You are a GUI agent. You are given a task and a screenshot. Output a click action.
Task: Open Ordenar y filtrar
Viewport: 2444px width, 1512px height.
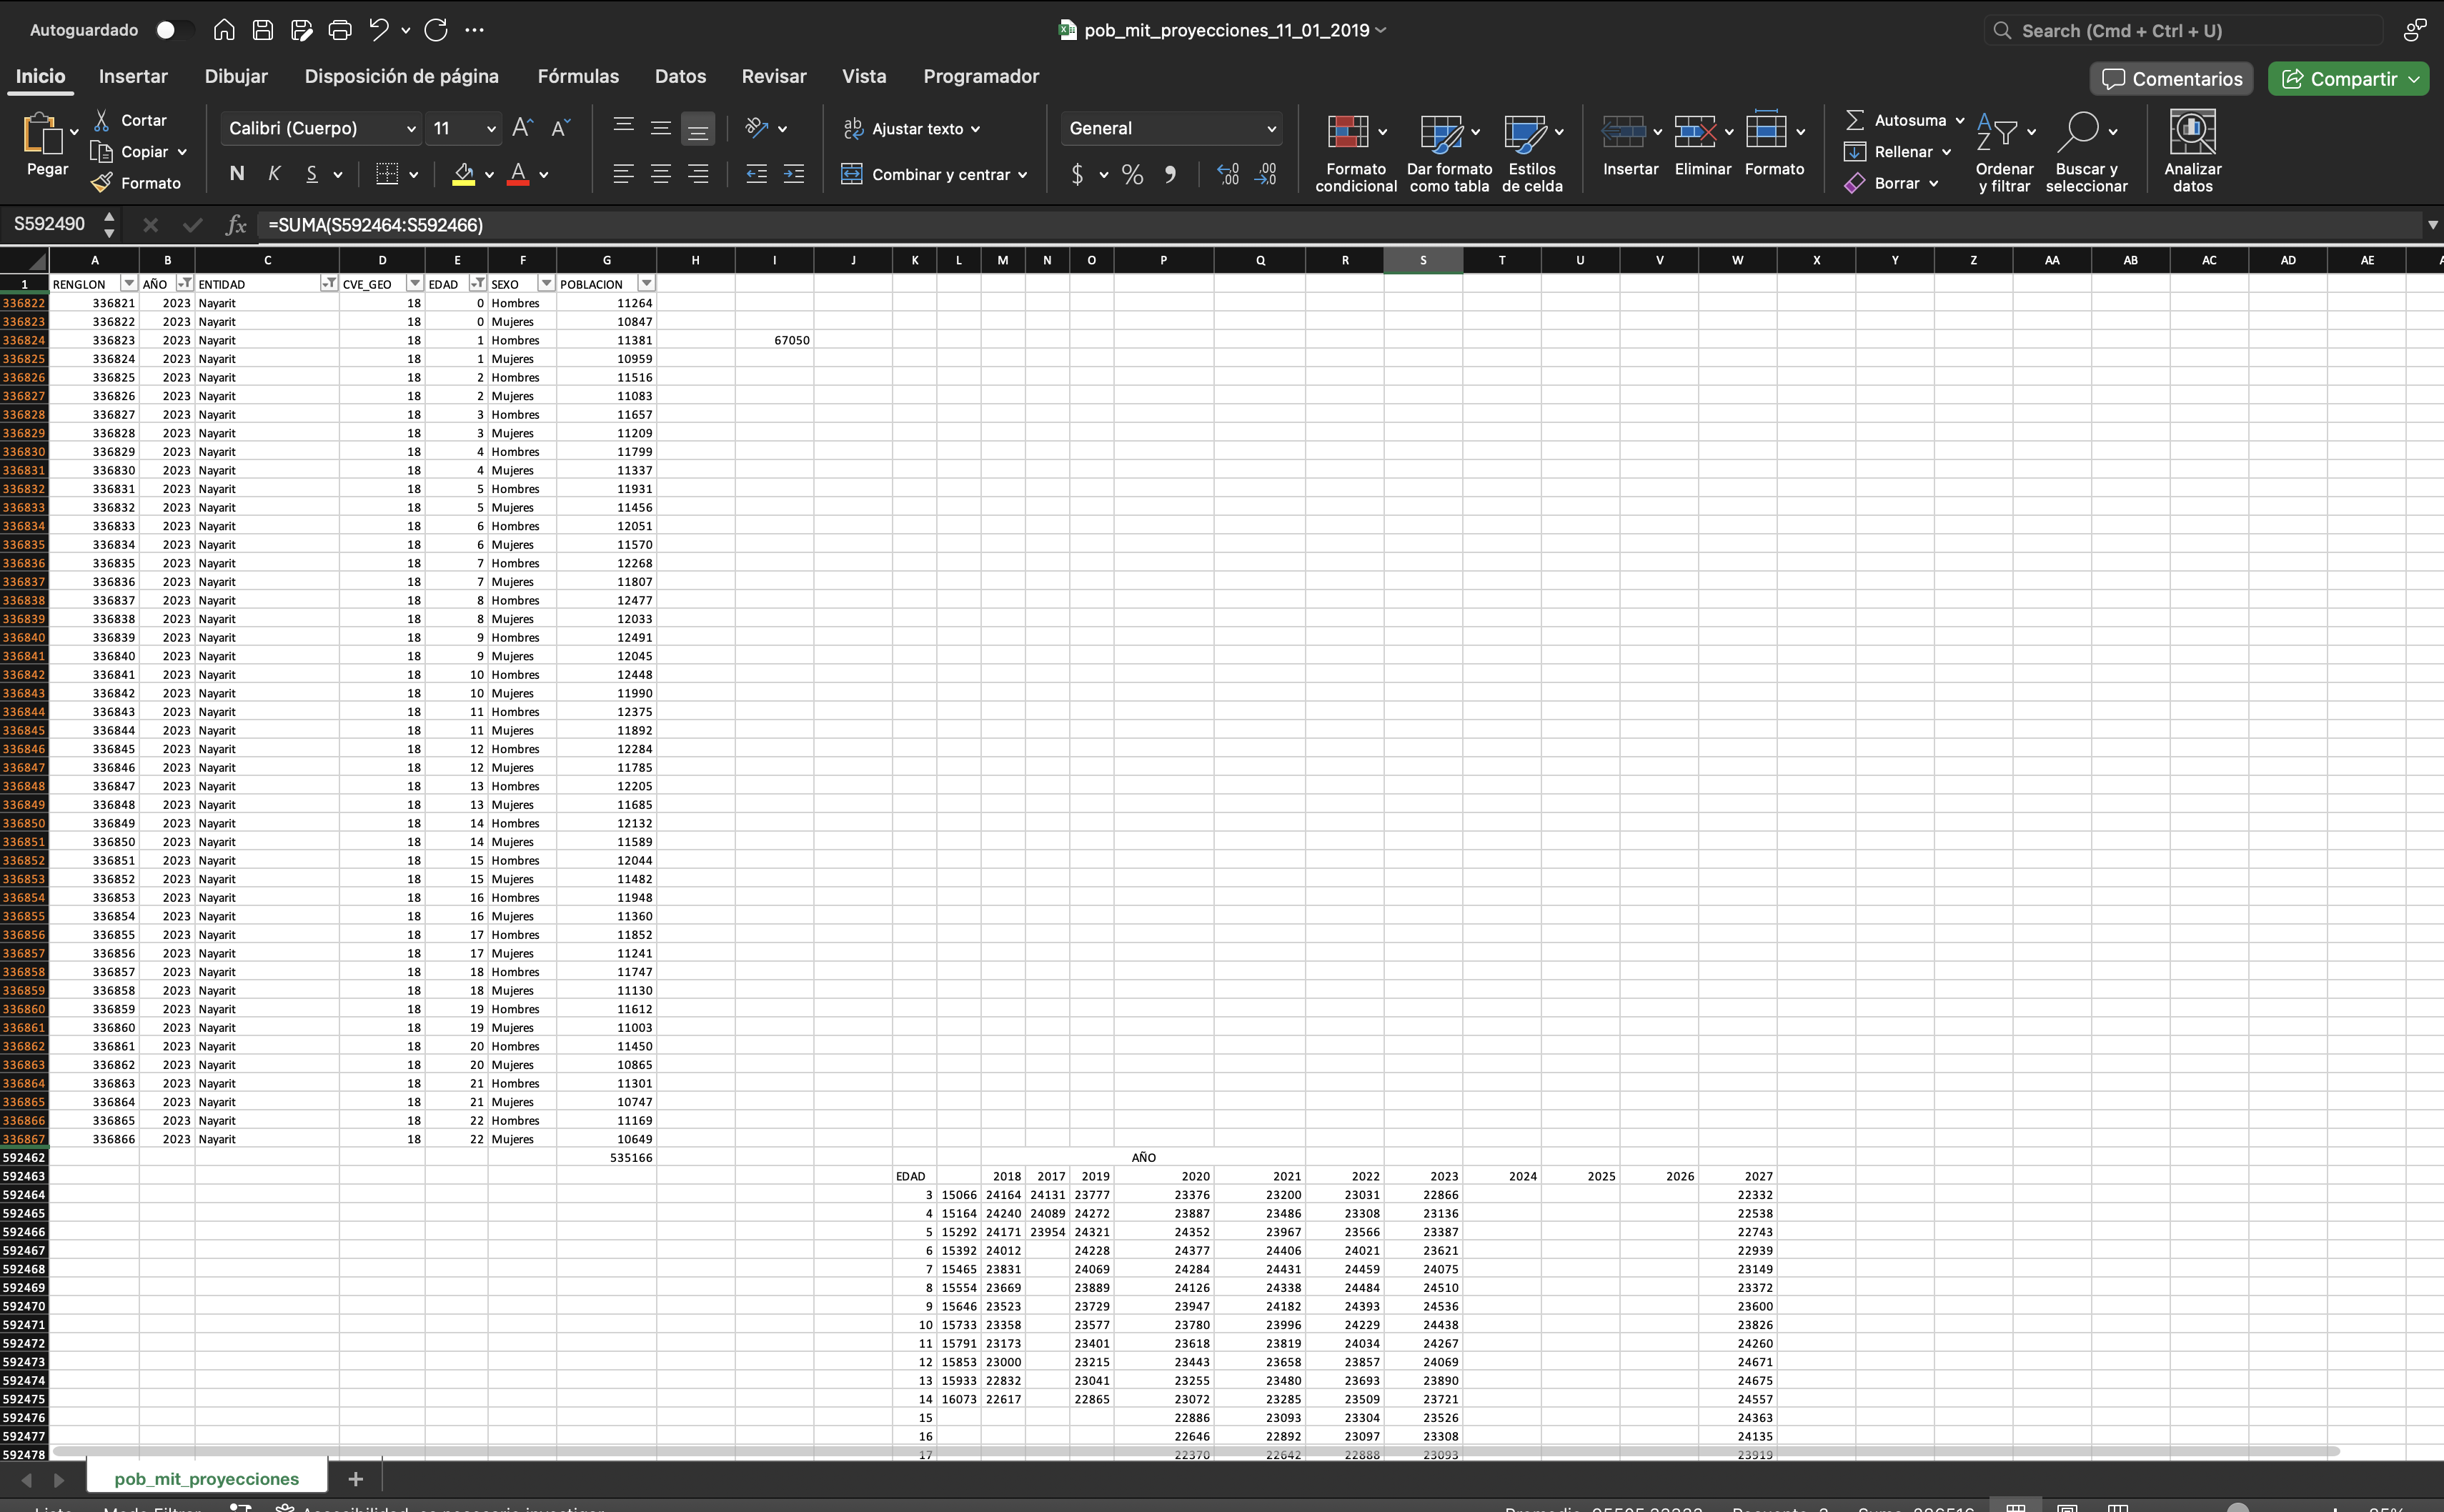(2004, 151)
